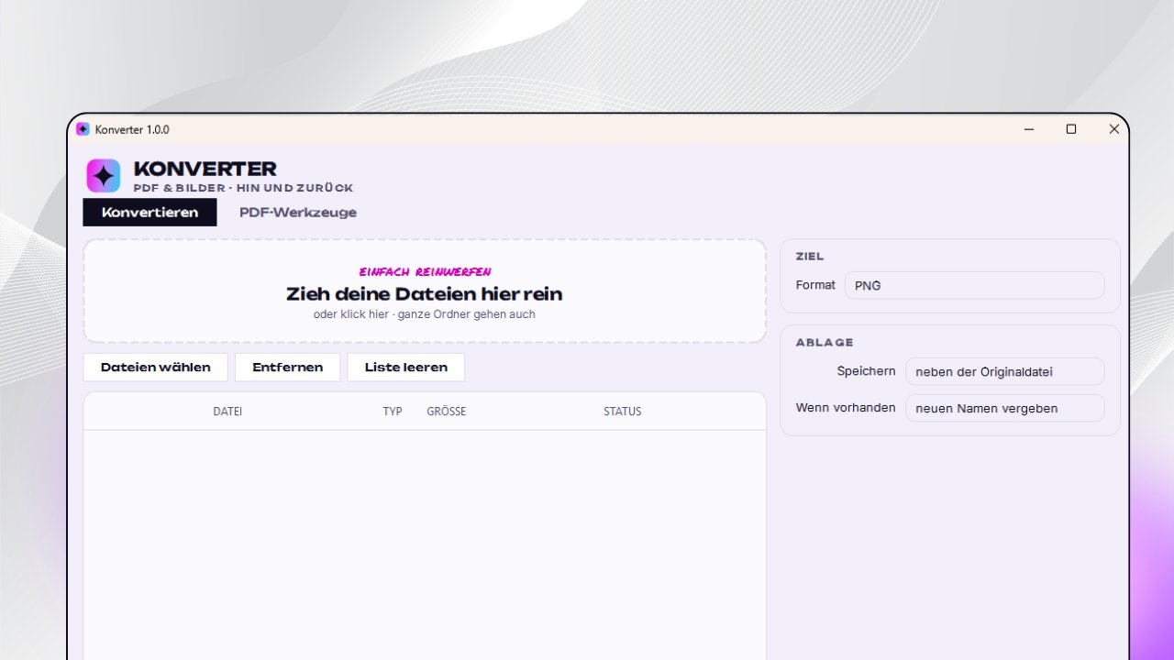Maximize the Konverter window
This screenshot has width=1174, height=660.
[1071, 129]
